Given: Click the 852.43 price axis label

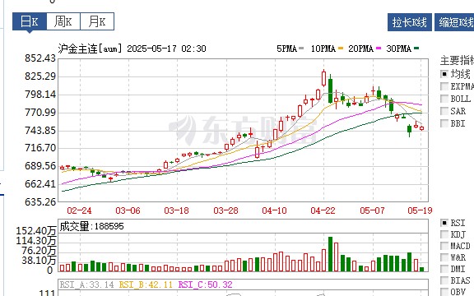Looking at the screenshot, I should (40, 58).
